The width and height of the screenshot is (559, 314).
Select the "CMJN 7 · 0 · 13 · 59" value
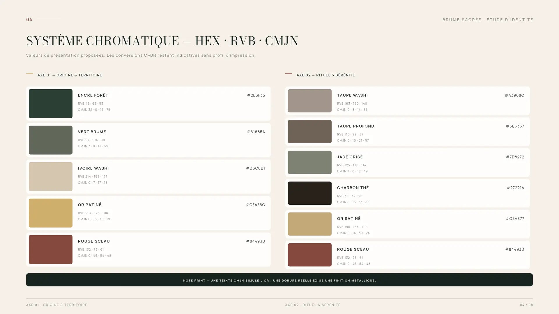pyautogui.click(x=93, y=146)
